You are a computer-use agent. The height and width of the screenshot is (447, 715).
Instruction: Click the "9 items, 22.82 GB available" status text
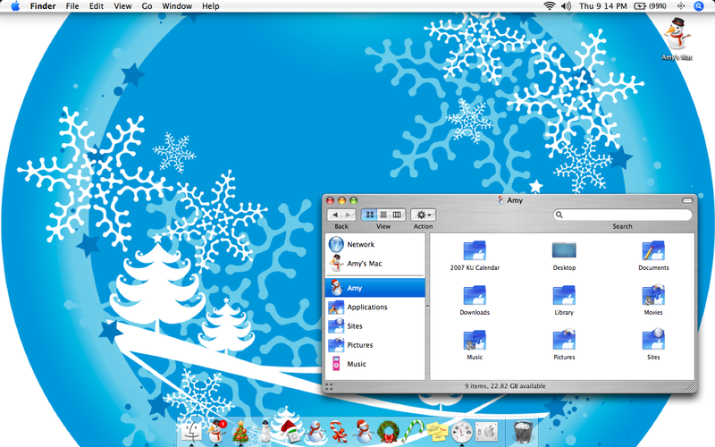[505, 386]
